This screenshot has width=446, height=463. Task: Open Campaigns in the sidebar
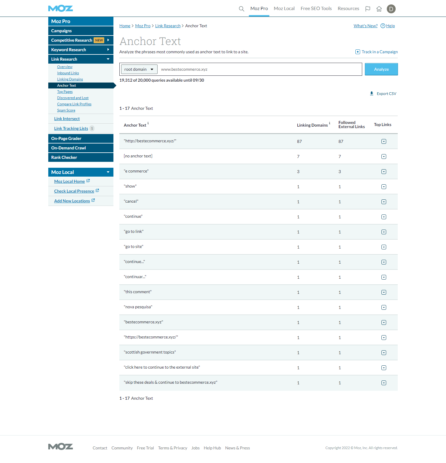81,31
